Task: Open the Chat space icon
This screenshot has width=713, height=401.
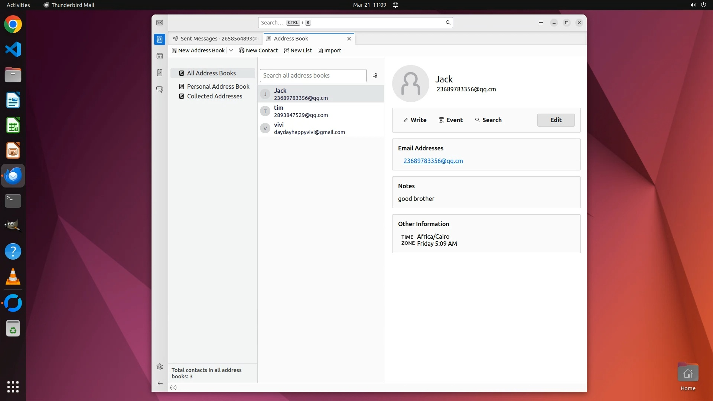Action: coord(160,89)
